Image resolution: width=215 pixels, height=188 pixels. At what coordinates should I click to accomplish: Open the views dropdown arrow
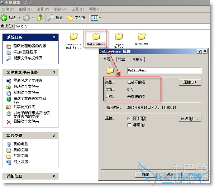(x=100, y=18)
